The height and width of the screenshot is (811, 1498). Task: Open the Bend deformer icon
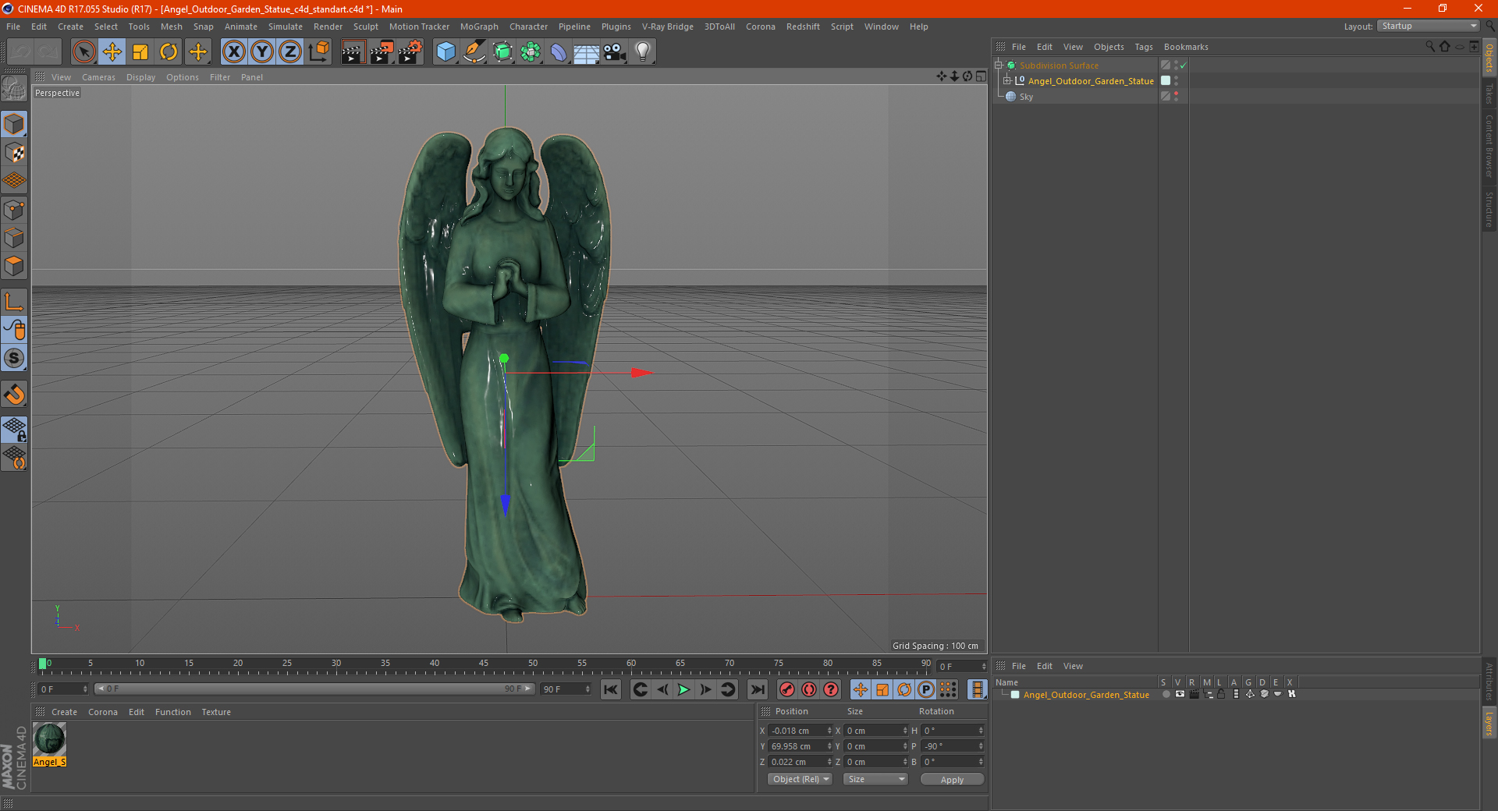click(x=559, y=52)
